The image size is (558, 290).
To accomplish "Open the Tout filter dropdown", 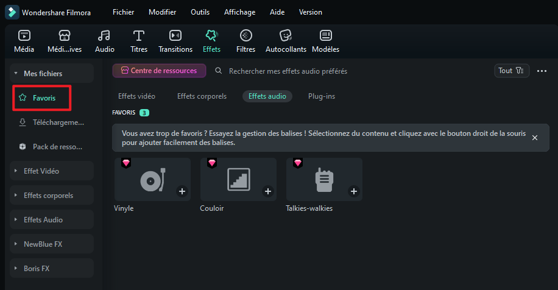I will (x=511, y=71).
